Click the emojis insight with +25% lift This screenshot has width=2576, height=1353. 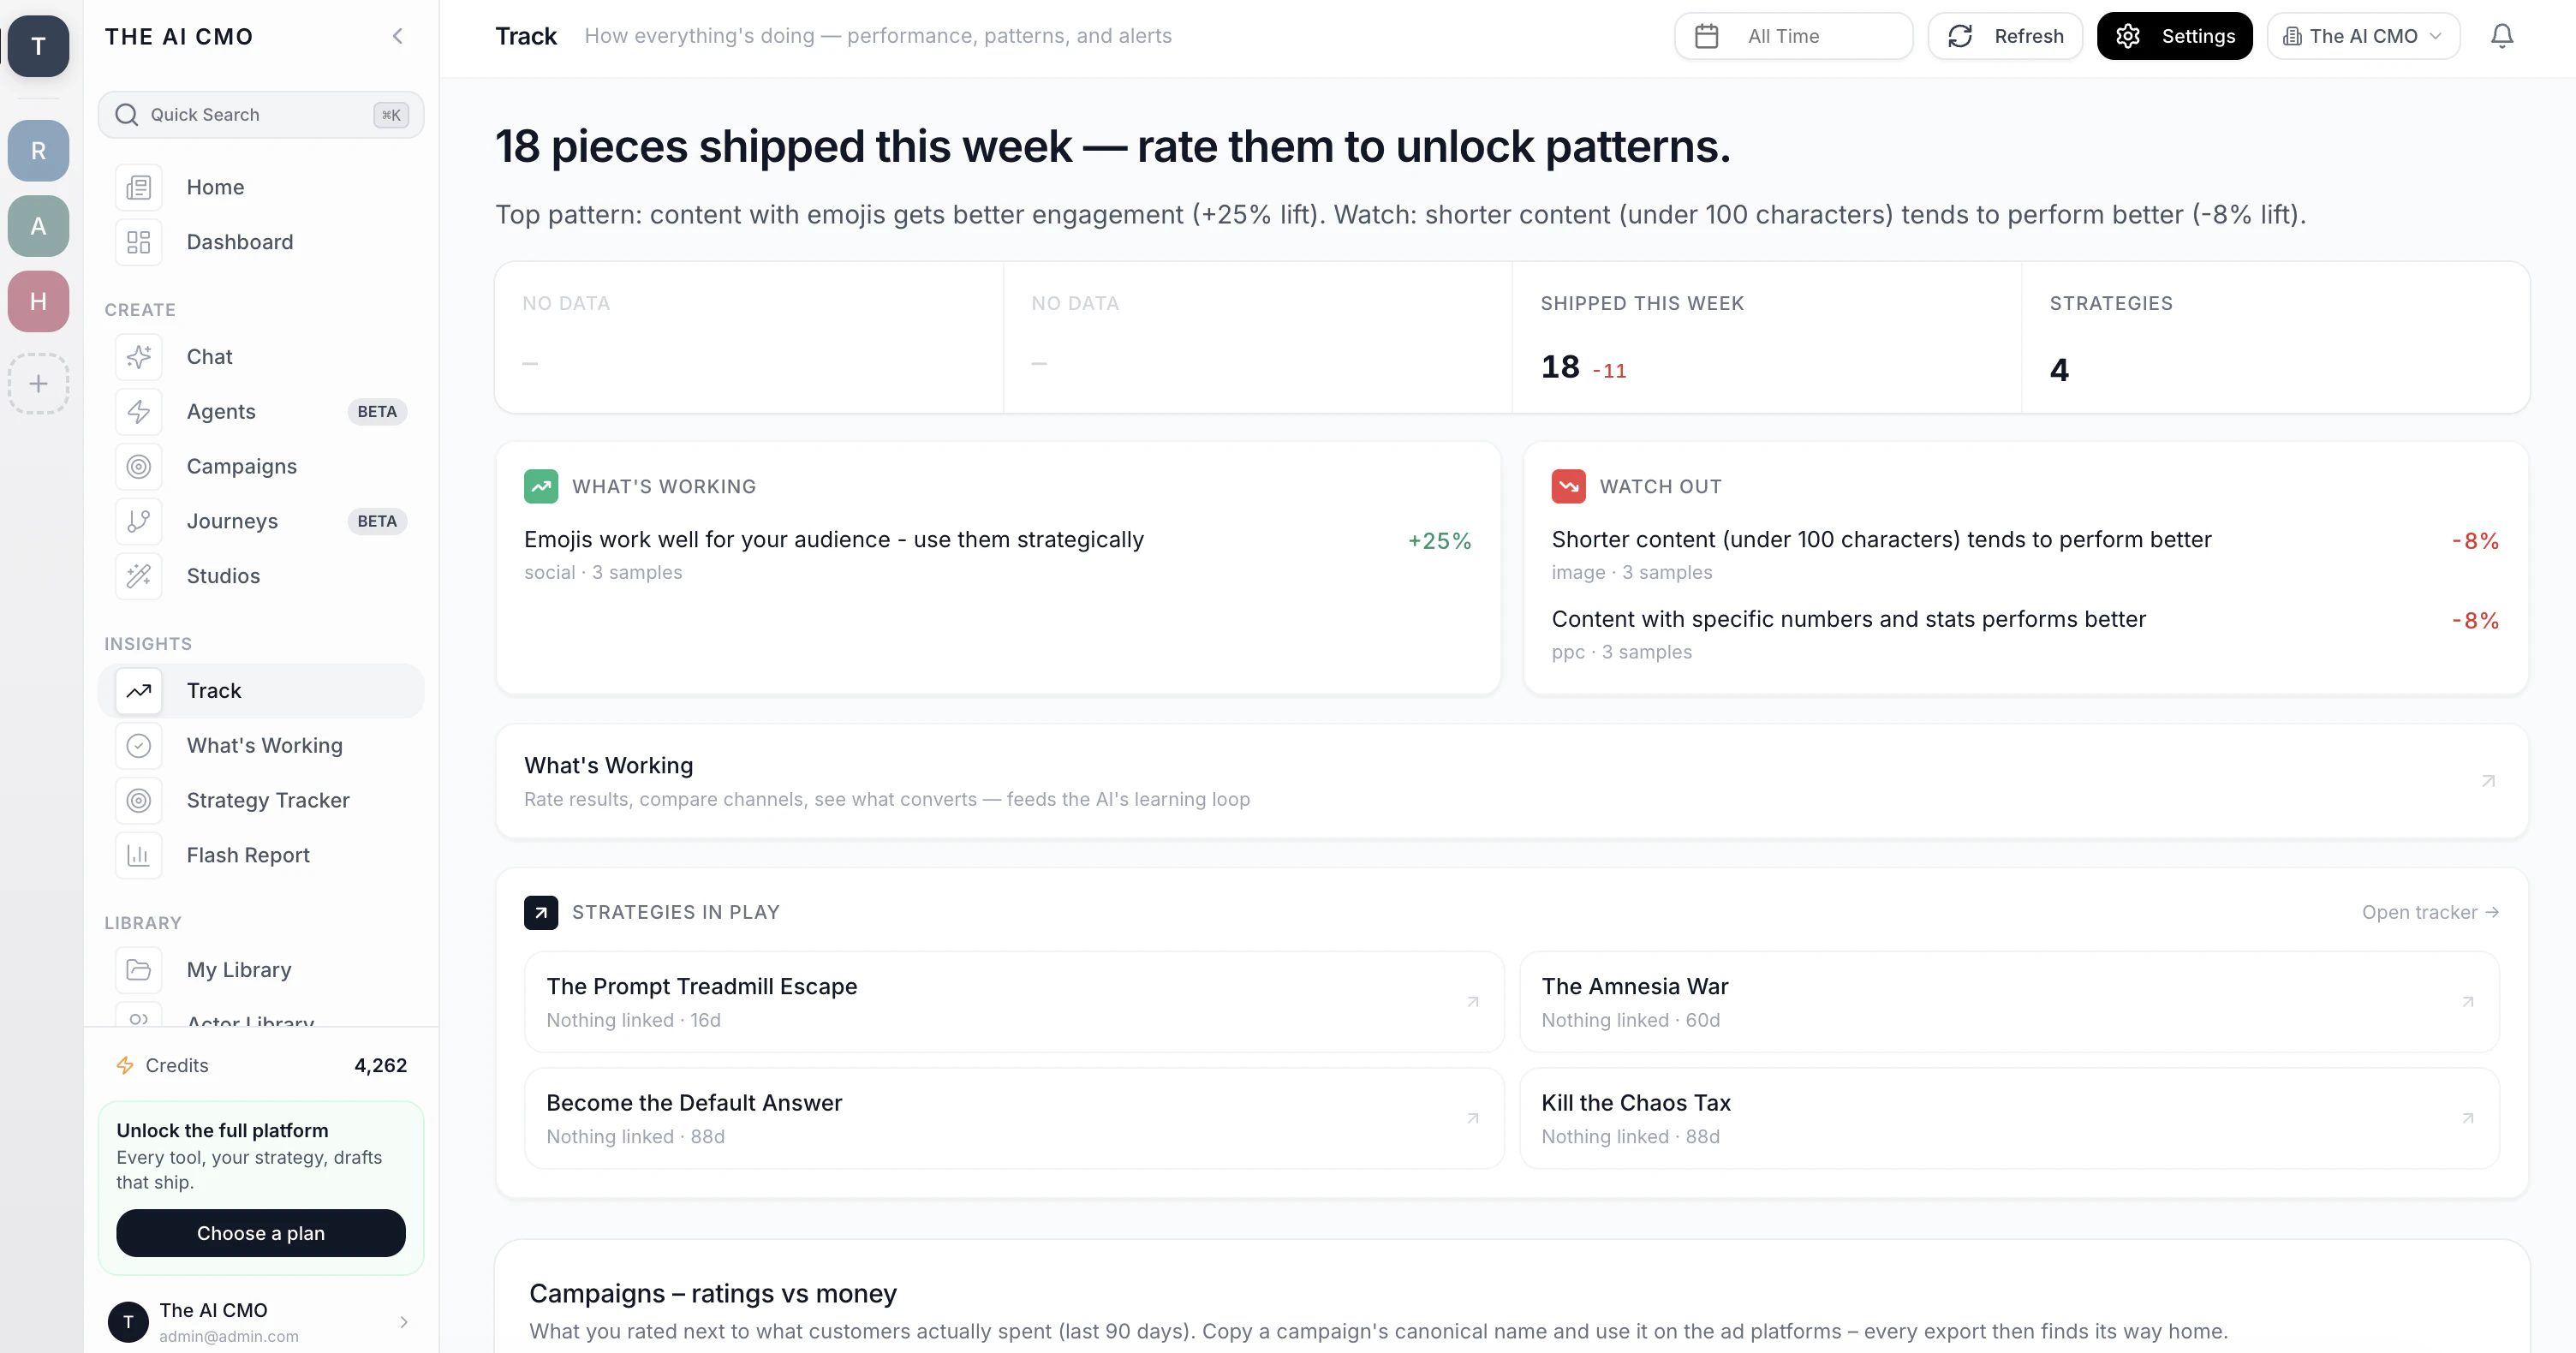(x=997, y=554)
